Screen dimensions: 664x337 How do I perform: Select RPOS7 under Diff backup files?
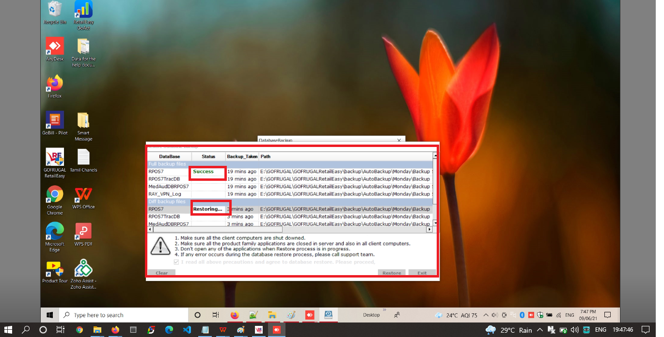coord(290,209)
